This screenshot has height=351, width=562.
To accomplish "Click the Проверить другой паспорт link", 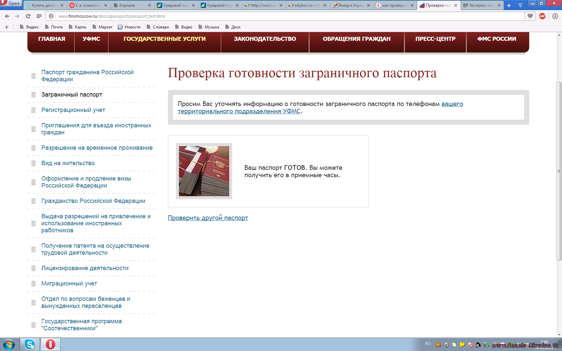I will tap(208, 218).
